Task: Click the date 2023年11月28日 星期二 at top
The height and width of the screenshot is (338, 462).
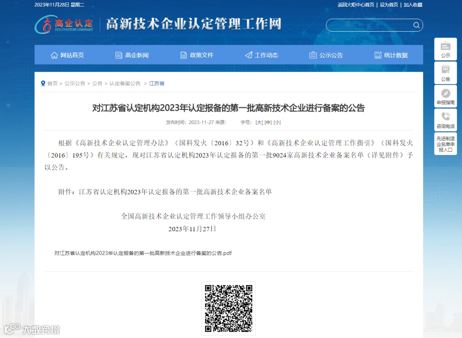Action: (x=59, y=5)
